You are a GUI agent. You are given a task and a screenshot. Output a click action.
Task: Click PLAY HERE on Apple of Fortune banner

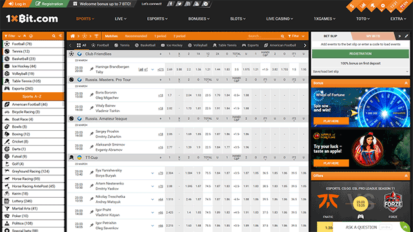(331, 163)
